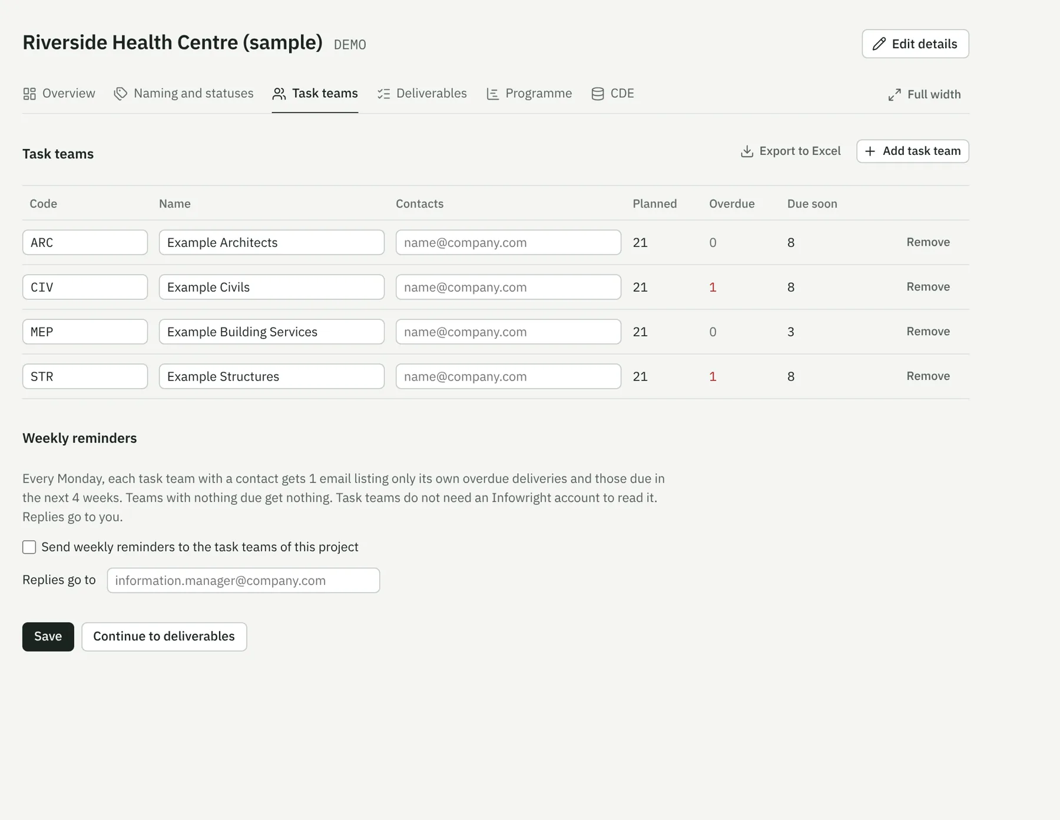The height and width of the screenshot is (820, 1060).
Task: Click the checklist icon for Deliverables
Action: point(384,94)
